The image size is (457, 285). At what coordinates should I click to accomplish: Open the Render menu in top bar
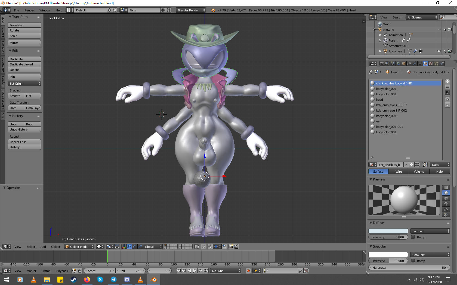click(29, 10)
